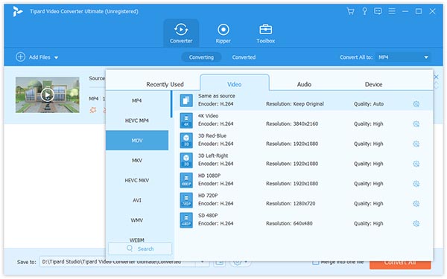447x279 pixels.
Task: Expand the Add Files dropdown arrow
Action: click(x=57, y=57)
